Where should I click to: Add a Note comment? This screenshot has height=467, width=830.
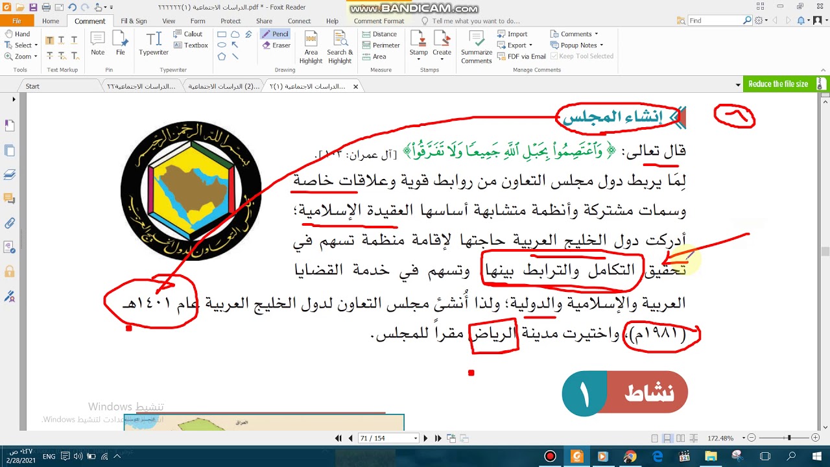98,44
